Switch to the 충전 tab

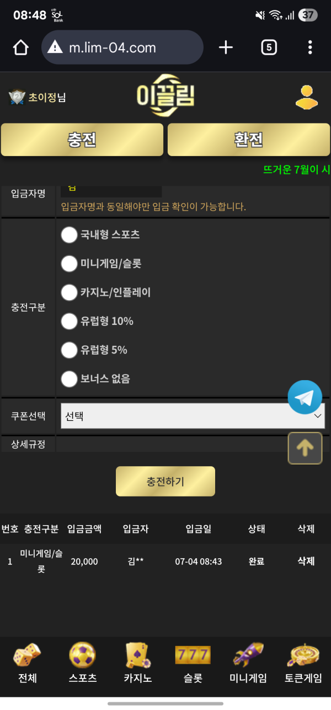82,140
